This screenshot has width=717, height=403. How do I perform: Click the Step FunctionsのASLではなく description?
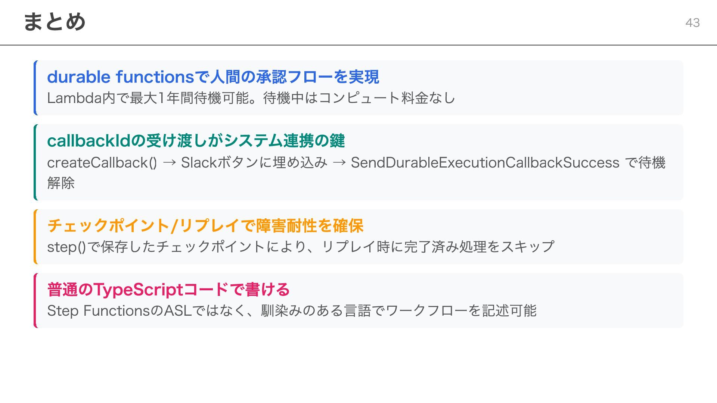tap(147, 310)
